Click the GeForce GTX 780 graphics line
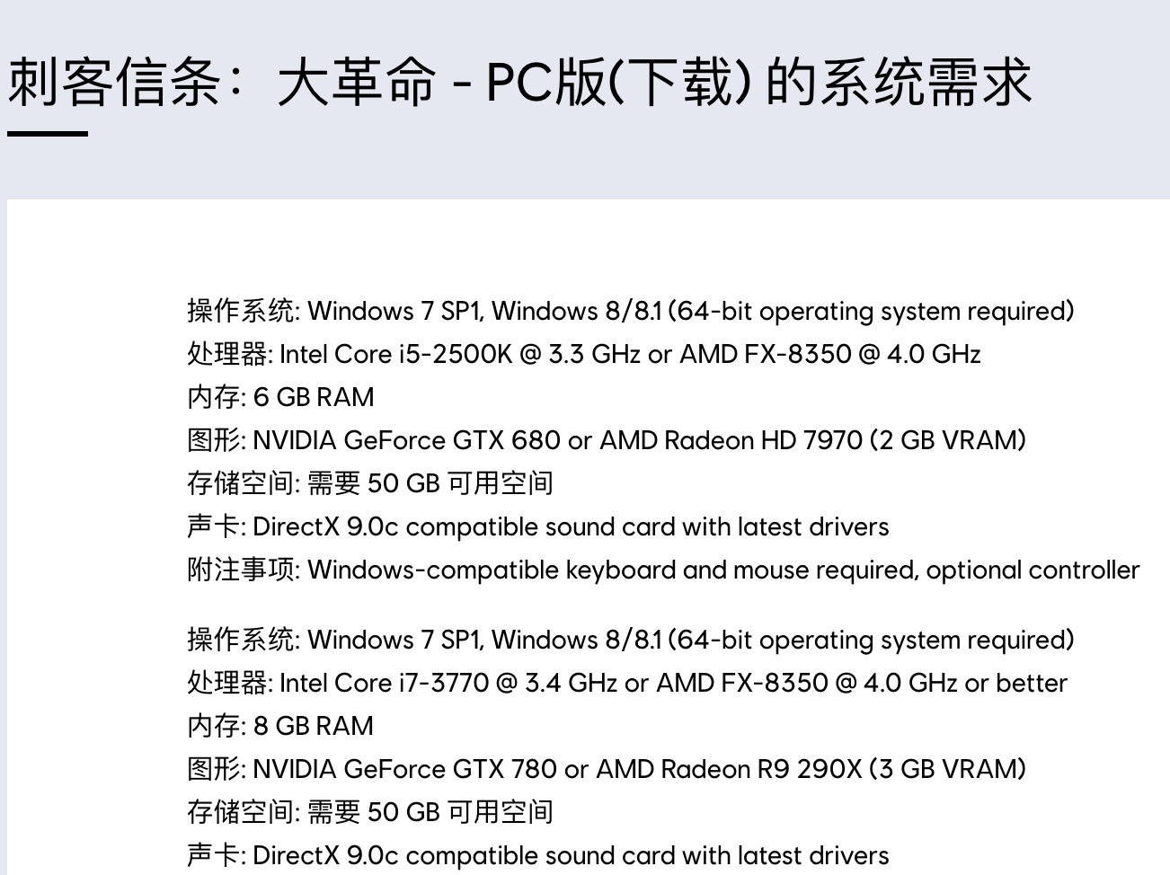The image size is (1170, 875). coord(607,769)
